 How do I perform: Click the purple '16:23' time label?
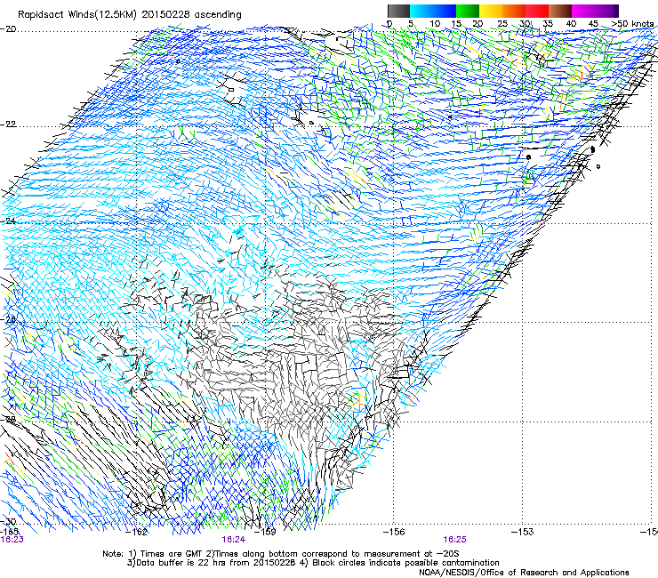pos(12,540)
